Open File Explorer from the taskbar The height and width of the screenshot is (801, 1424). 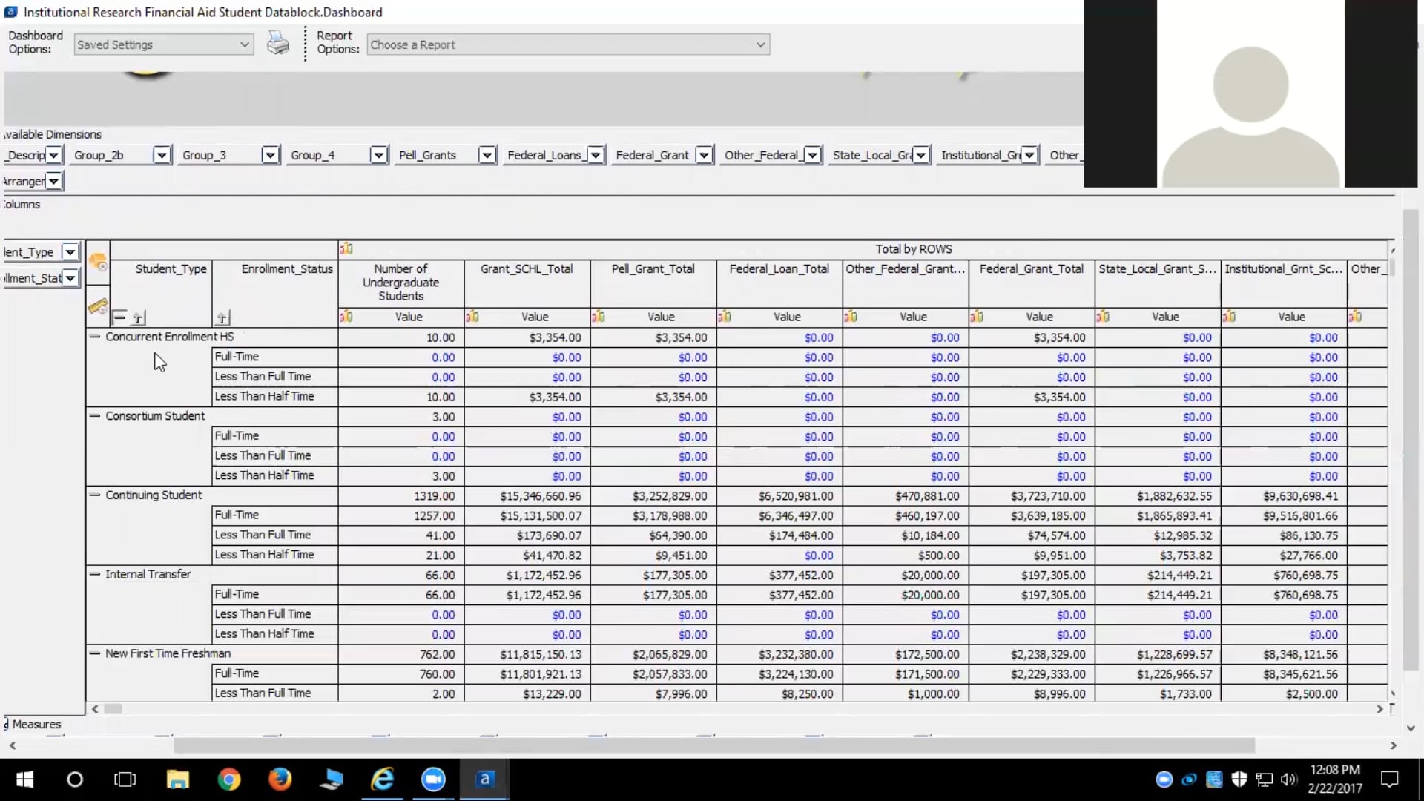point(178,779)
